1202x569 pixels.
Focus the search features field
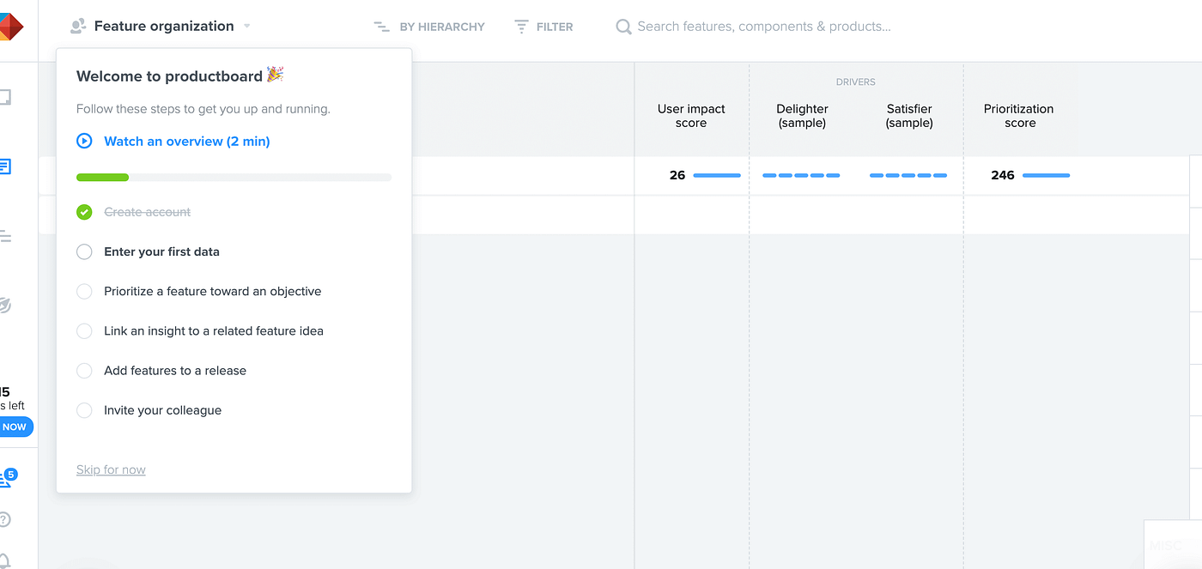tap(764, 27)
